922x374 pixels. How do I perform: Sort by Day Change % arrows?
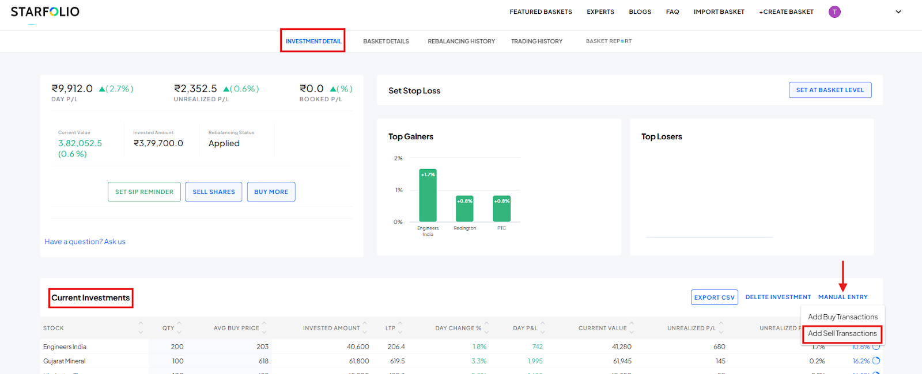click(486, 327)
